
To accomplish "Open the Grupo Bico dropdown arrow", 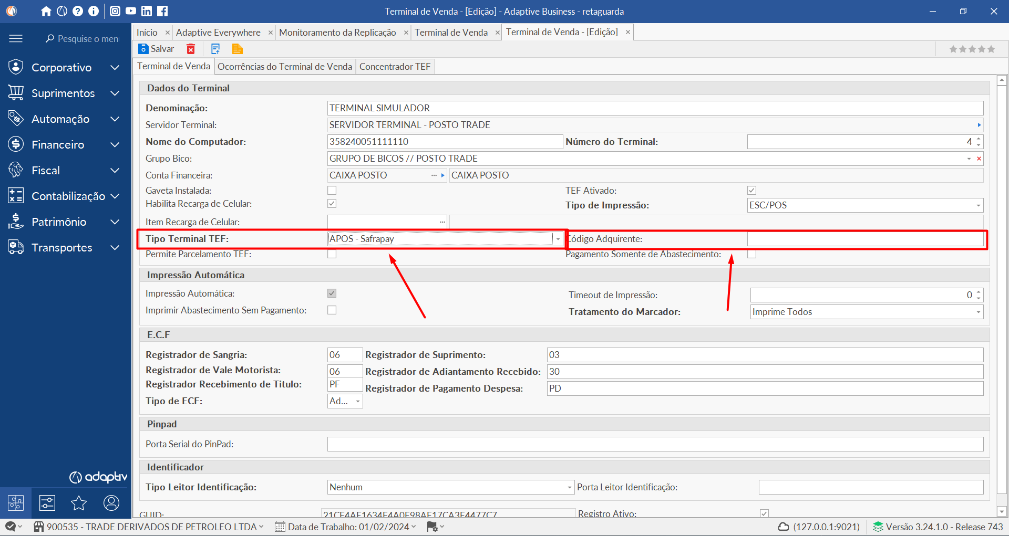I will pyautogui.click(x=969, y=159).
